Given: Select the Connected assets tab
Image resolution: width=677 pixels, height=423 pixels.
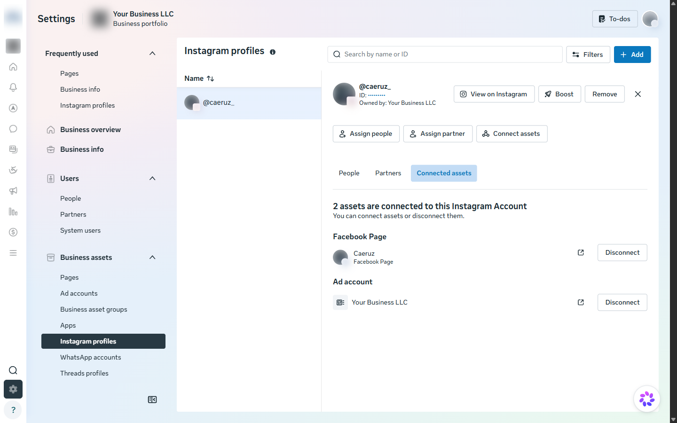Looking at the screenshot, I should (444, 173).
